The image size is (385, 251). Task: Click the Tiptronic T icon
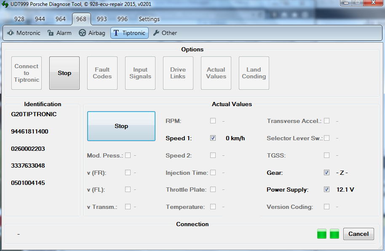click(116, 33)
